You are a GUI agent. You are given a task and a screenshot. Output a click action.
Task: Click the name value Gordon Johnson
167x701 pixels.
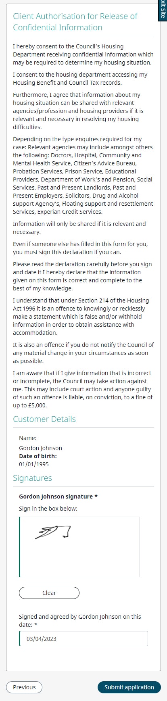pyautogui.click(x=40, y=448)
